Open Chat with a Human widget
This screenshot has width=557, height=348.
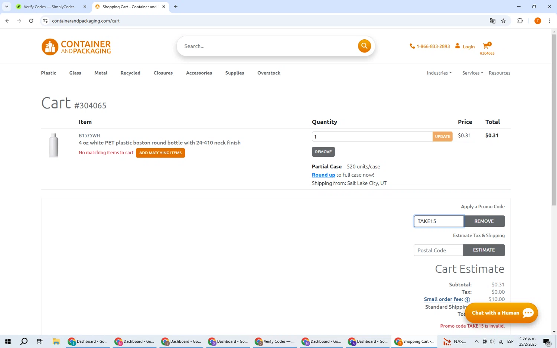tap(501, 313)
